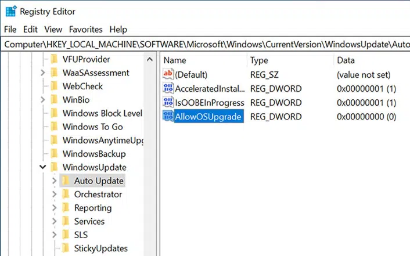Collapse the WindowsUpdate key
The width and height of the screenshot is (410, 256).
tap(42, 167)
